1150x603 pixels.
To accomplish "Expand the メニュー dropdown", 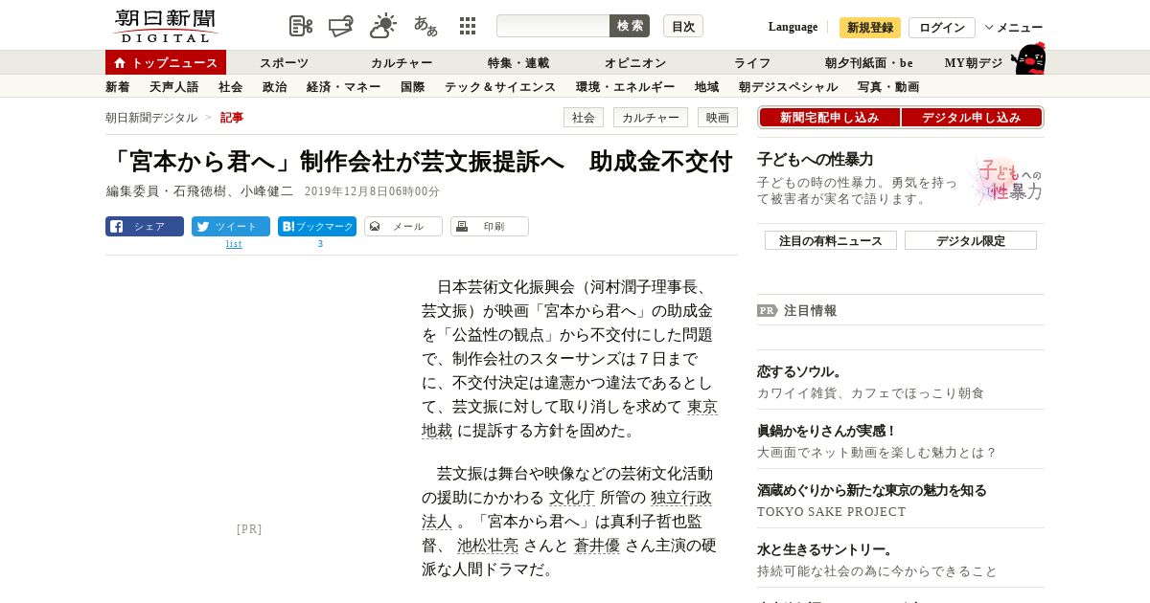I will tap(1014, 28).
